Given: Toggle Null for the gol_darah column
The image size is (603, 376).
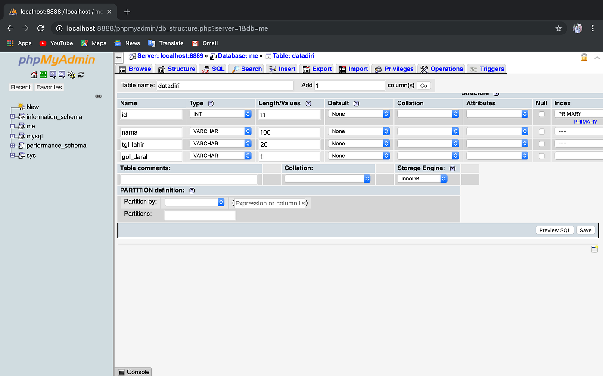Looking at the screenshot, I should click(541, 156).
